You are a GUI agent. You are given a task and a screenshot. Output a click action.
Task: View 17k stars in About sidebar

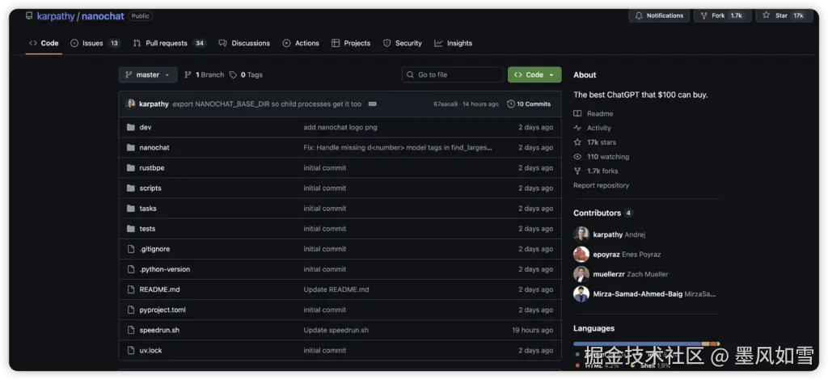click(x=595, y=142)
